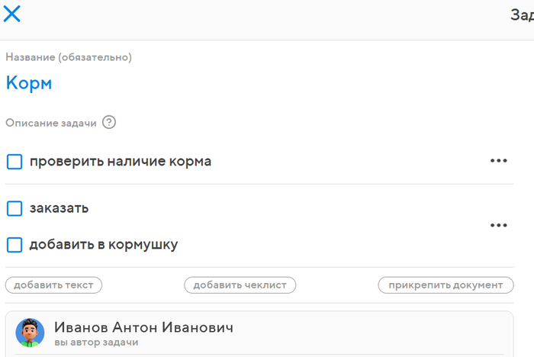Screen dimensions: 534x357
Task: Enable the добавить в кормушку checkbox
Action: (x=14, y=245)
